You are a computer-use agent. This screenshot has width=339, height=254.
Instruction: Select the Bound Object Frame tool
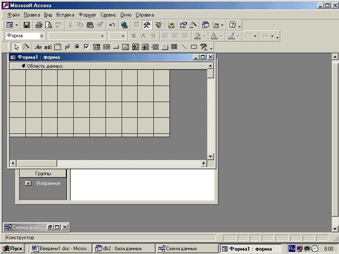pyautogui.click(x=145, y=47)
